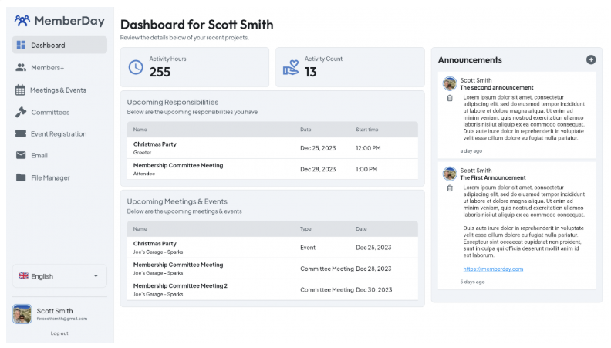The image size is (611, 348).
Task: Open the English language dropdown
Action: tap(59, 276)
